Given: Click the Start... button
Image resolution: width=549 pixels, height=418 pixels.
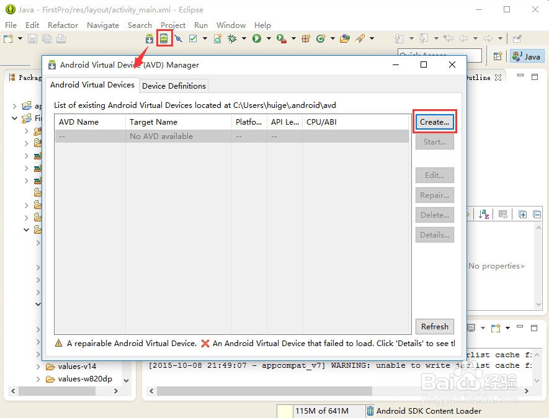Looking at the screenshot, I should tap(434, 142).
